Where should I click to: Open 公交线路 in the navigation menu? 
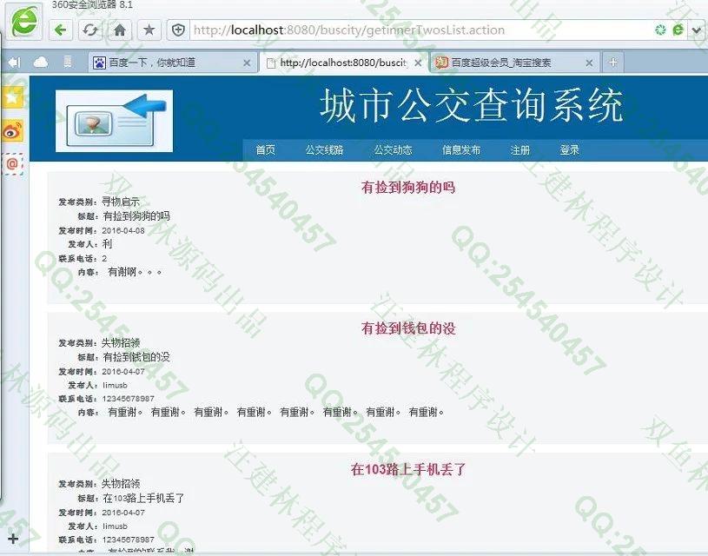324,150
